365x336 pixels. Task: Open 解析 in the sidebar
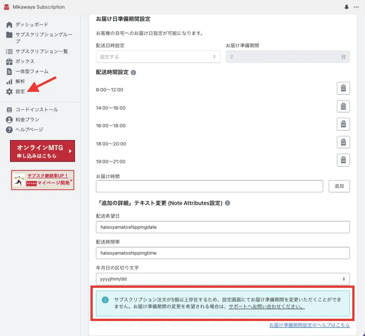pyautogui.click(x=20, y=81)
